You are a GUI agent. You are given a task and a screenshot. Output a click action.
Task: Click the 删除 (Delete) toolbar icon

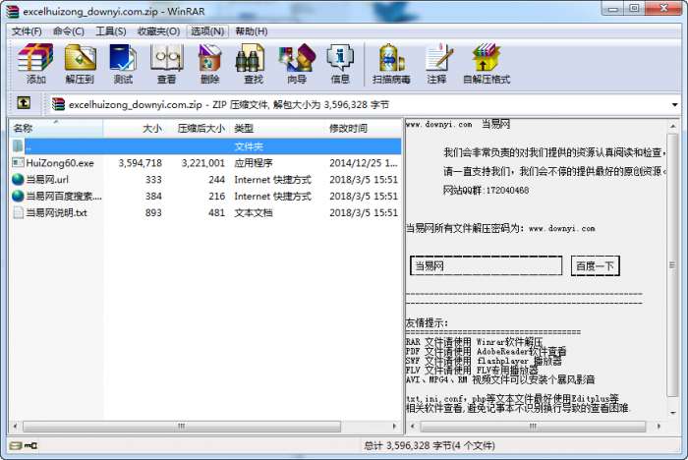click(209, 58)
